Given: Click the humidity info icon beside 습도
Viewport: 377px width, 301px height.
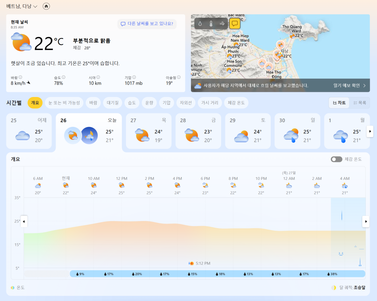Looking at the screenshot, I should [x=63, y=77].
